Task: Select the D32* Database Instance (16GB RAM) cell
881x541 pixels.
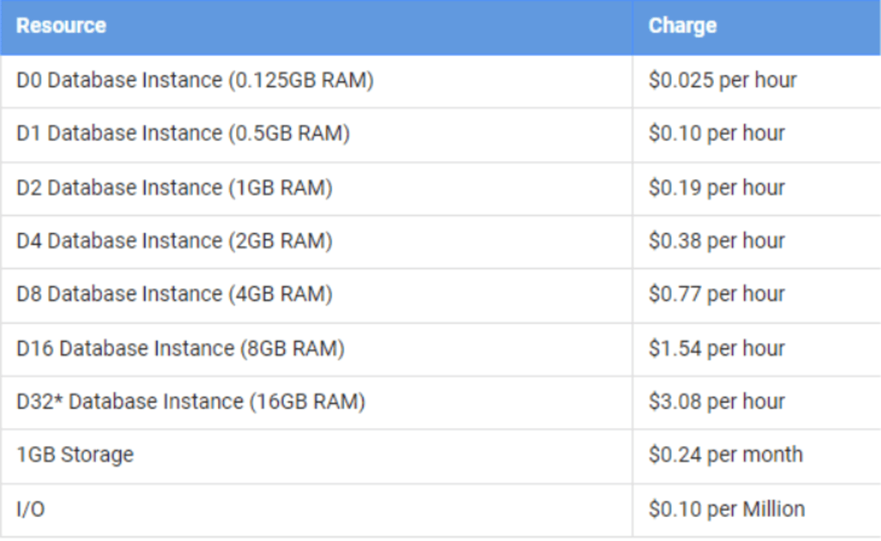Action: [191, 402]
